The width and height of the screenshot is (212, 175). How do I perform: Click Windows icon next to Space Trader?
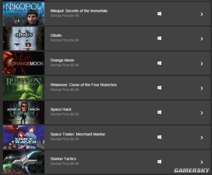click(160, 137)
